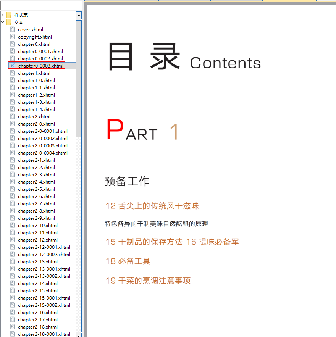
Task: Click the file tree scroll down arrow
Action: tap(79, 335)
